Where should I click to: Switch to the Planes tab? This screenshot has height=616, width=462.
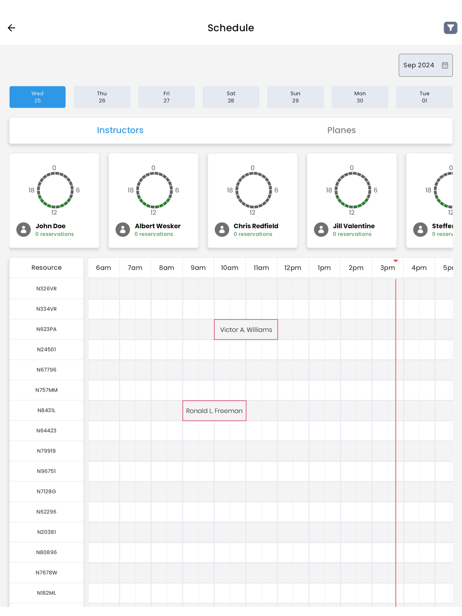click(x=341, y=130)
